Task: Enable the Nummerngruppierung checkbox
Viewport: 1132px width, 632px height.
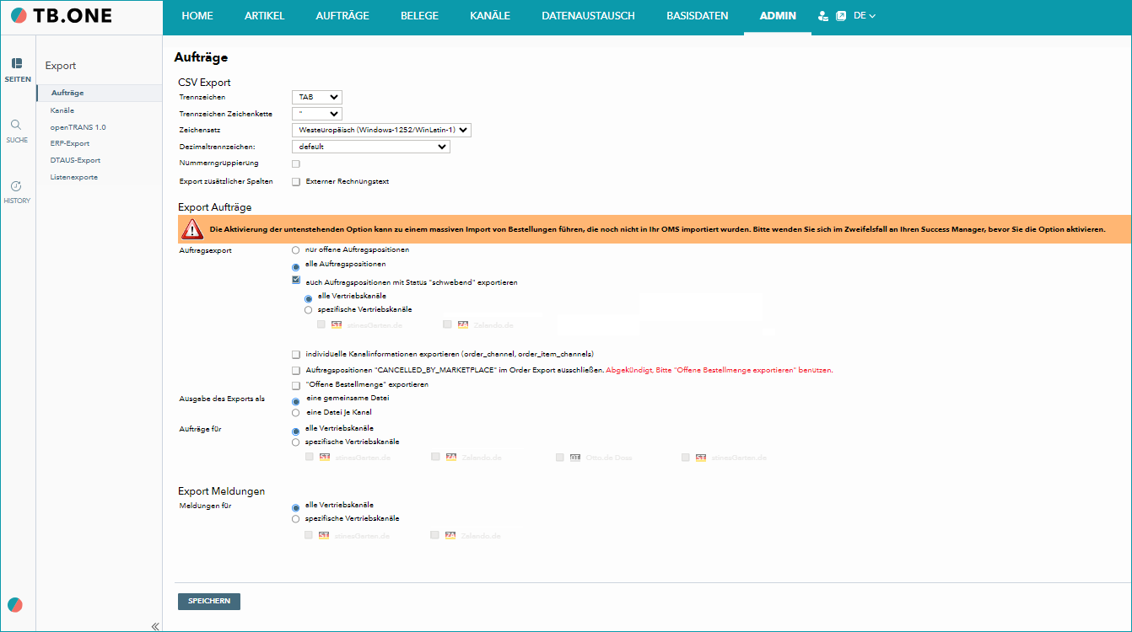Action: coord(296,163)
